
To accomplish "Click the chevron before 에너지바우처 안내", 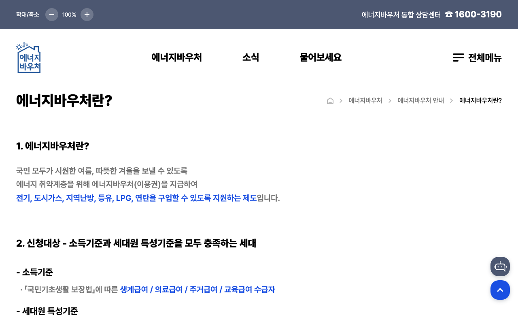I will (x=390, y=100).
